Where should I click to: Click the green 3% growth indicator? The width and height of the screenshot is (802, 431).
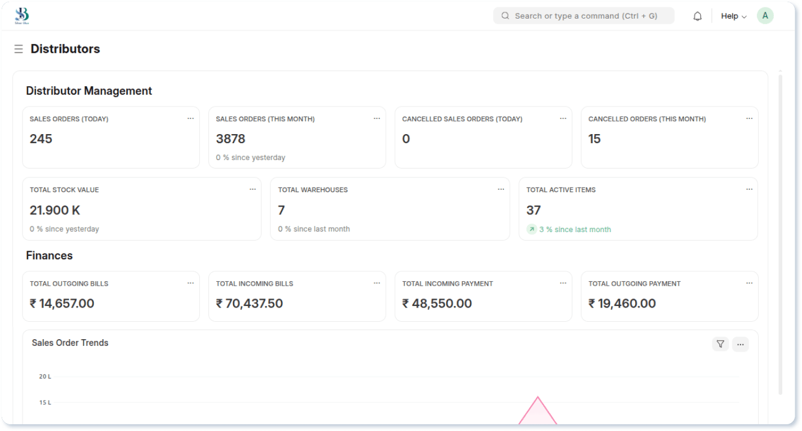point(569,229)
